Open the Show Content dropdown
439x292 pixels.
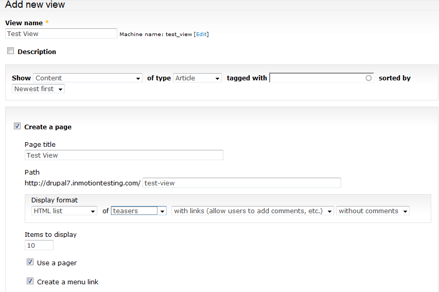click(87, 78)
